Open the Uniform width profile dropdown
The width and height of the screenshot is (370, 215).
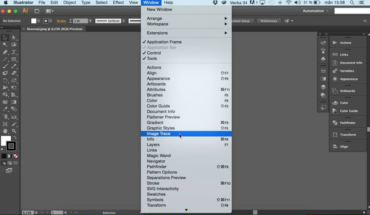click(x=123, y=21)
